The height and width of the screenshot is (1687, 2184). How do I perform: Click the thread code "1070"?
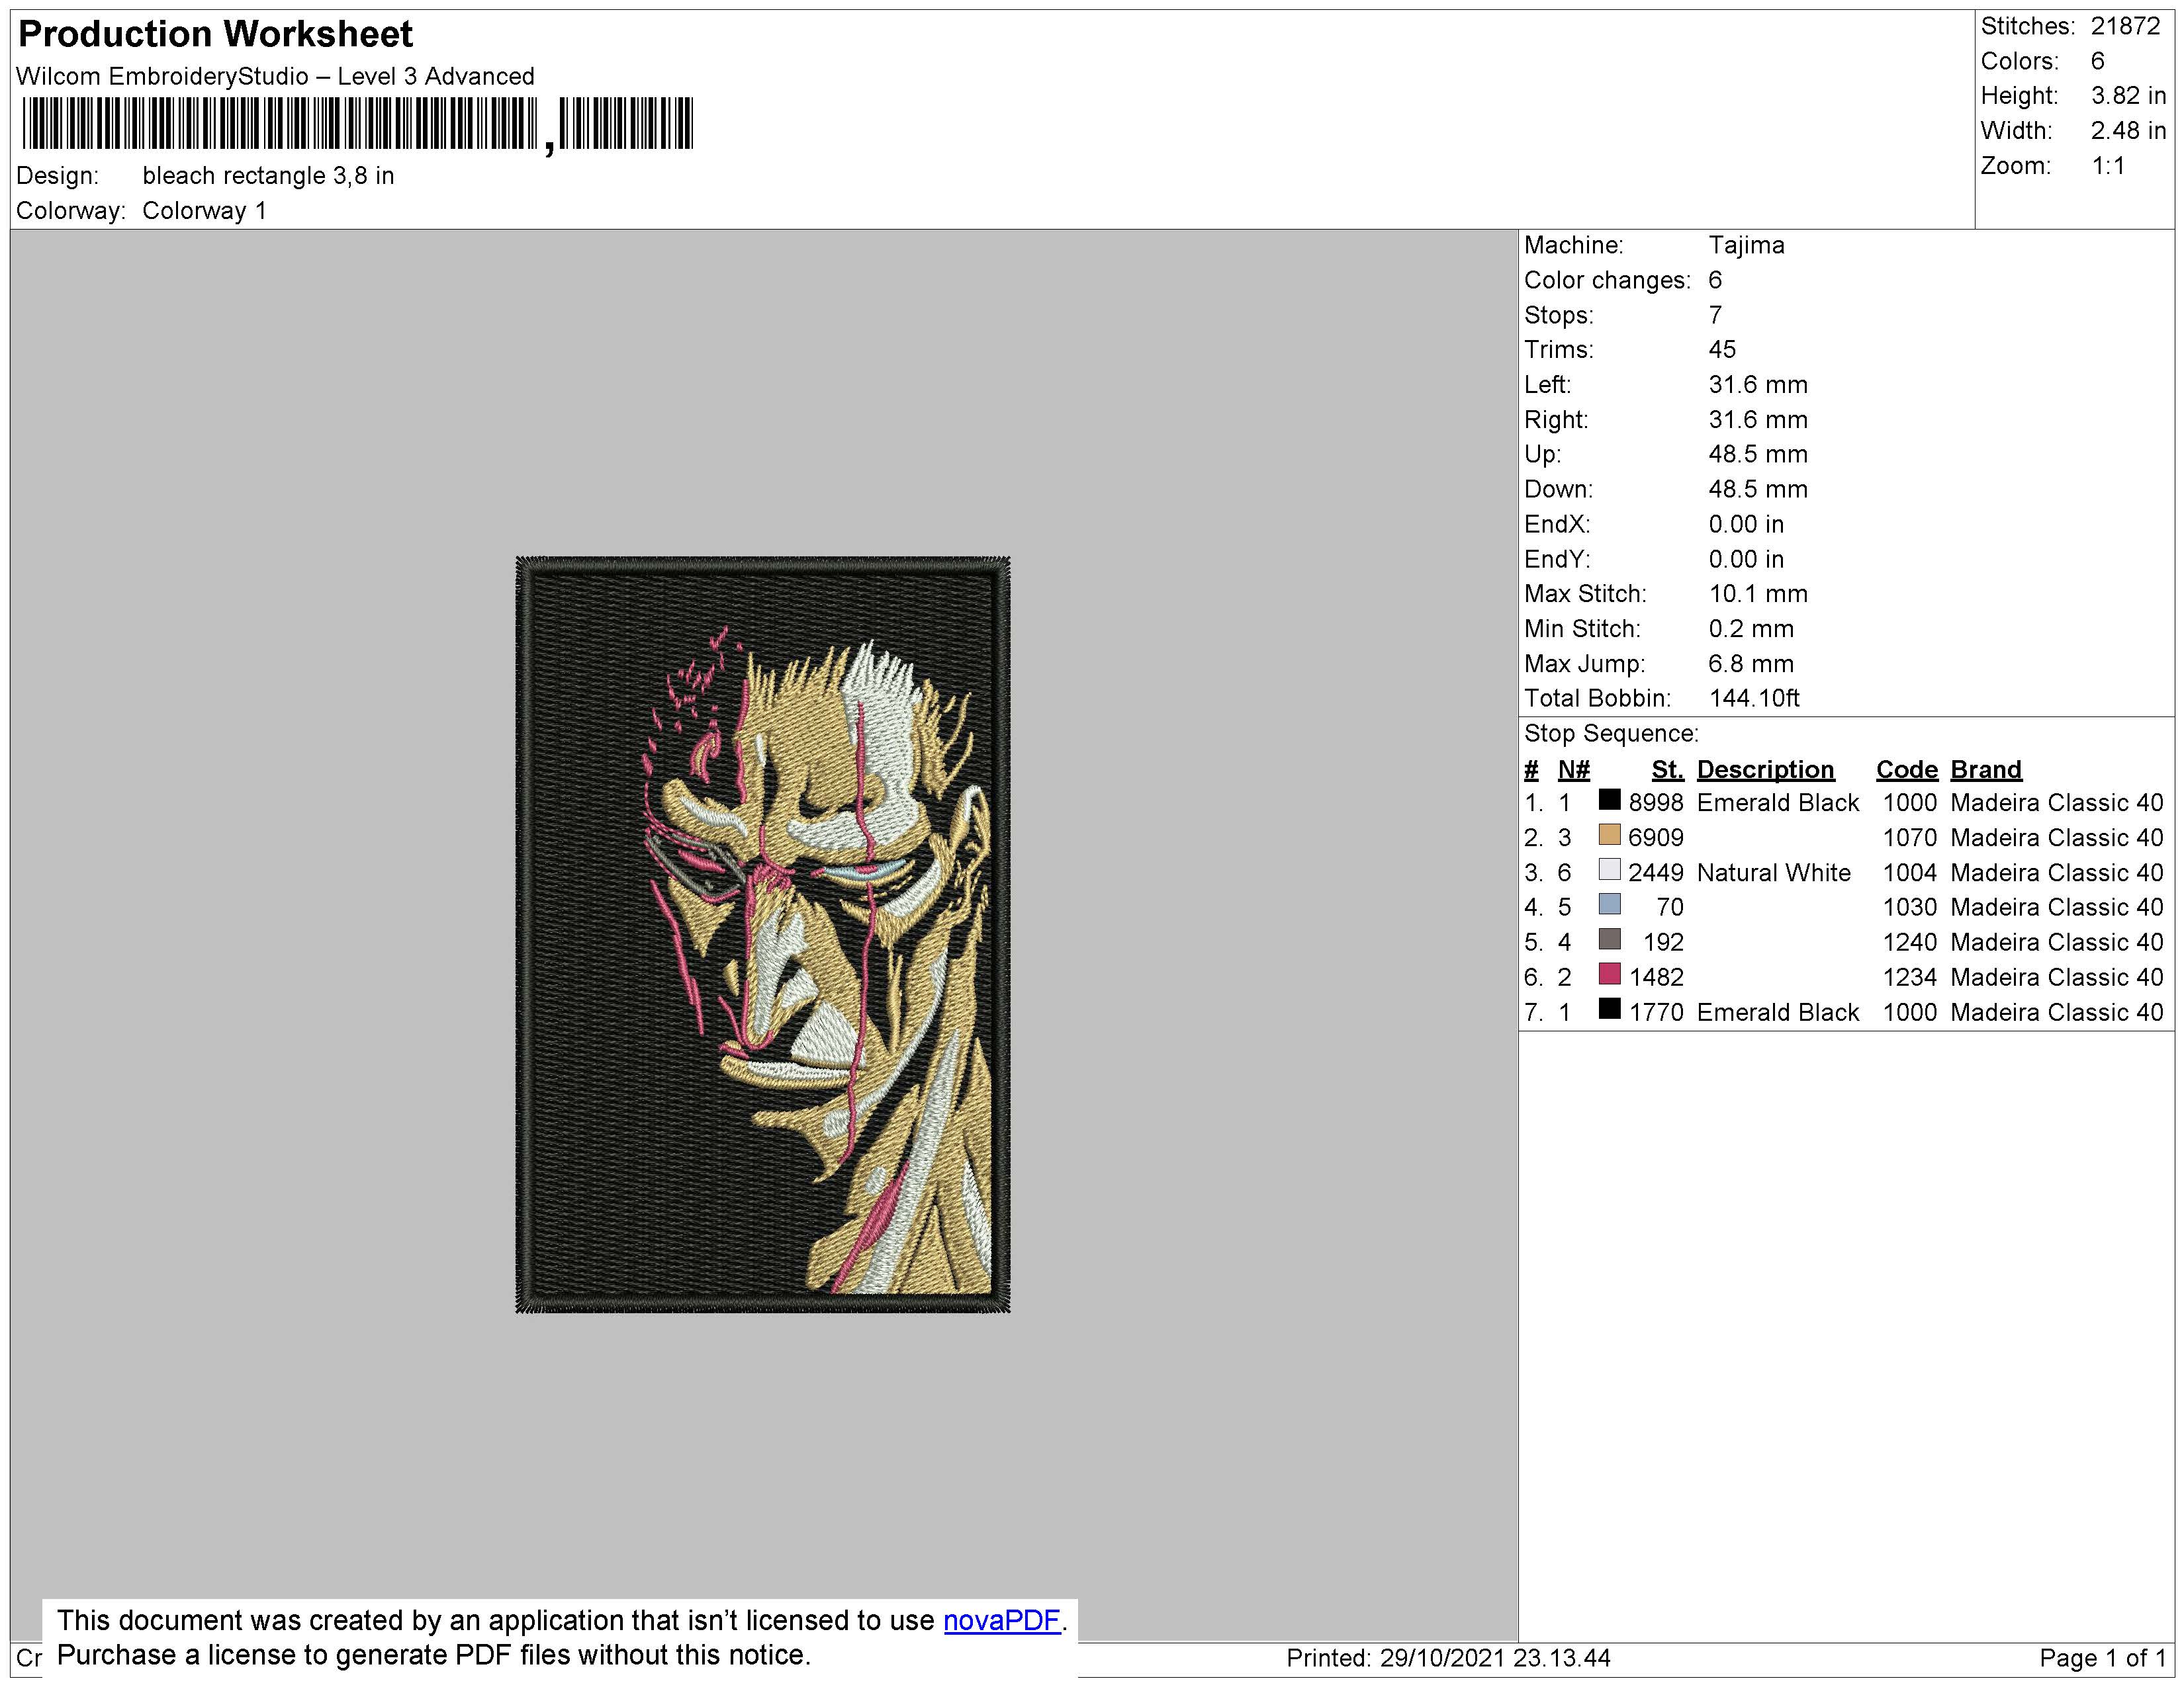[x=1909, y=838]
